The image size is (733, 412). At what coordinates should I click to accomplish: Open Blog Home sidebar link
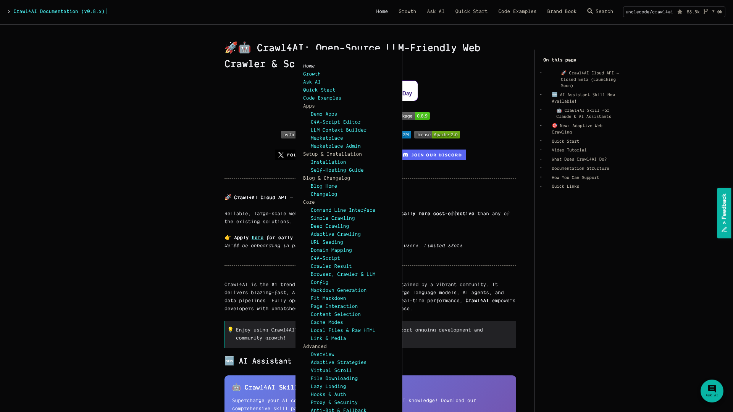point(324,186)
